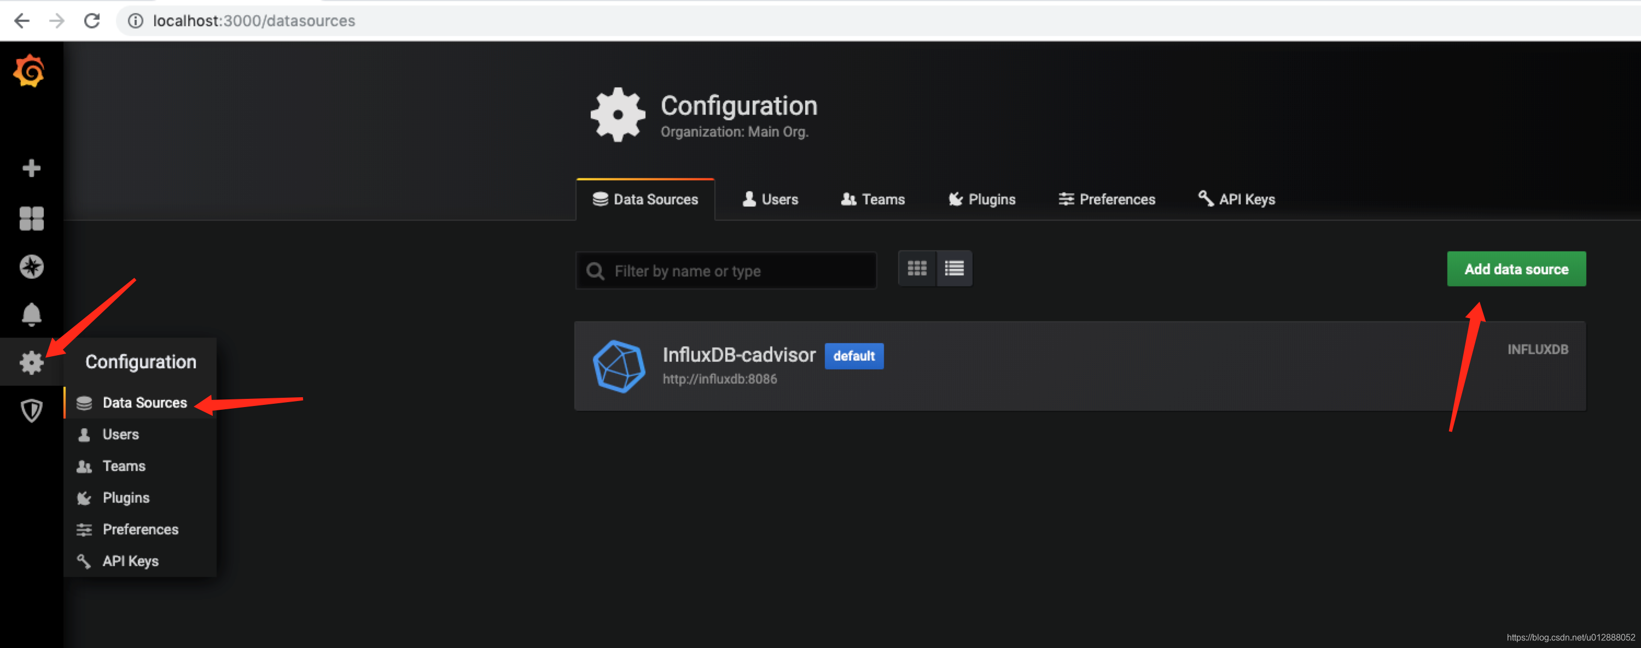Open the Explore compass icon
1641x648 pixels.
31,267
